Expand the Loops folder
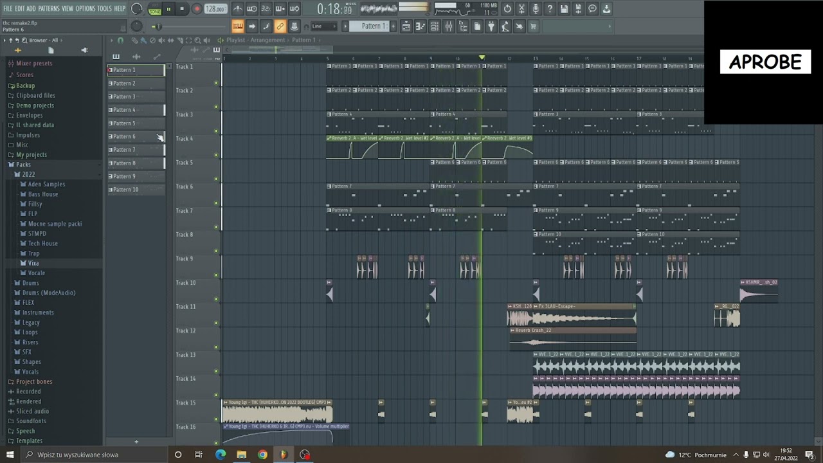The image size is (823, 463). 30,332
